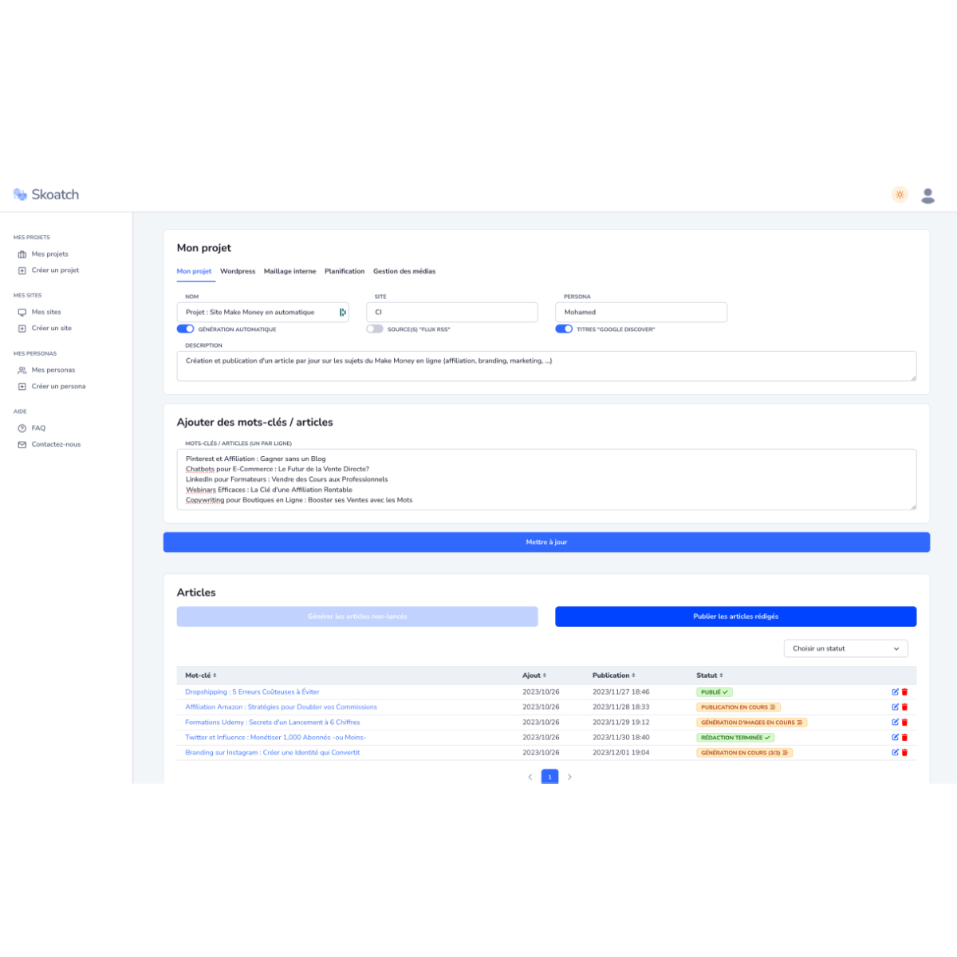Open Dropshipping : 5 Erreurs Coûteuses article
This screenshot has width=957, height=957.
(252, 692)
